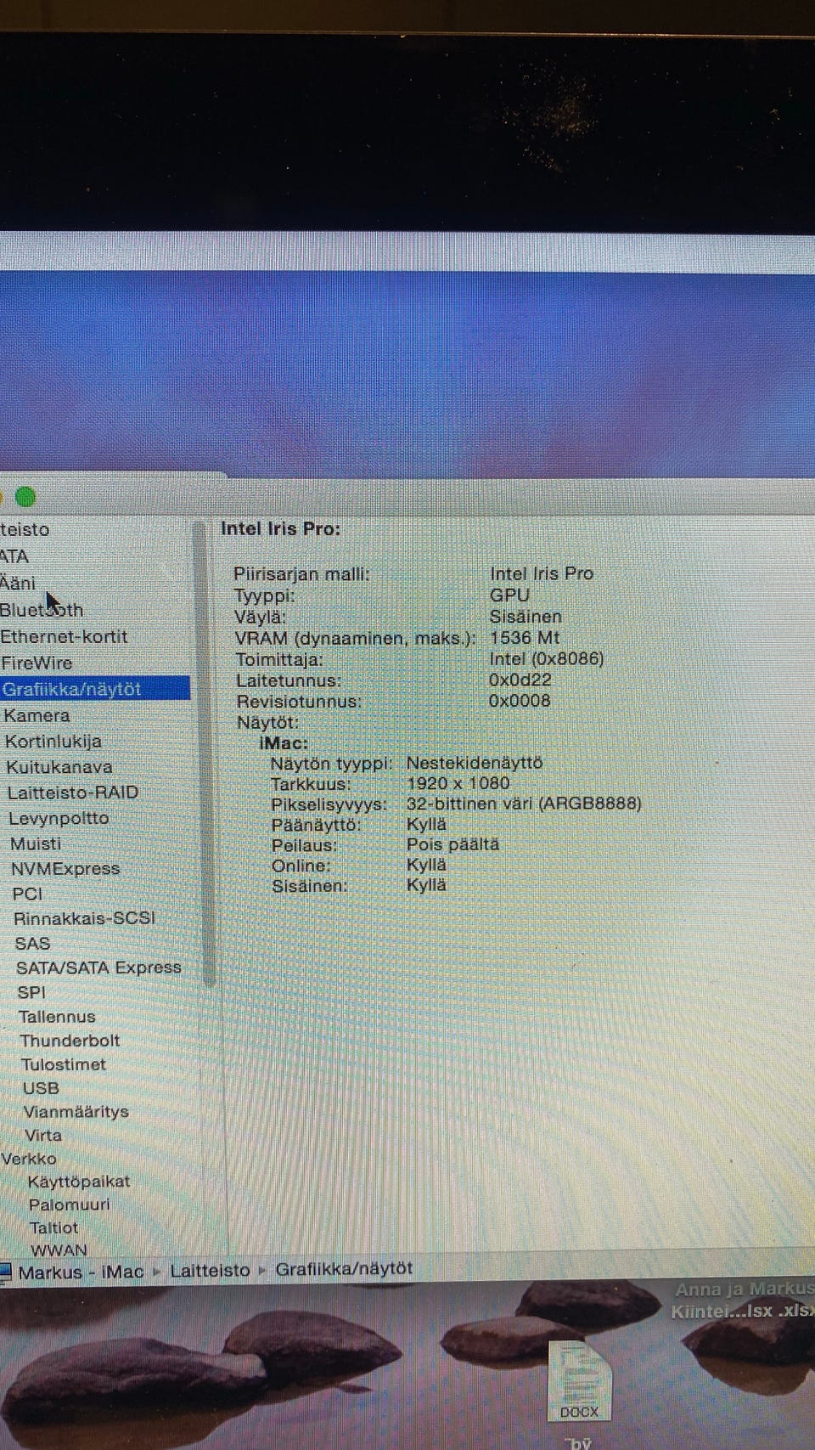Click the computer icon in path bar
815x1450 pixels.
(6, 1272)
